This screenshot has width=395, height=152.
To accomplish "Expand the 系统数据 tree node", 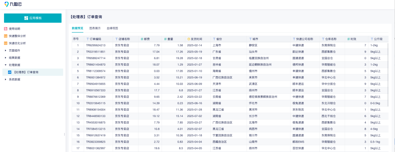I will click(x=5, y=79).
